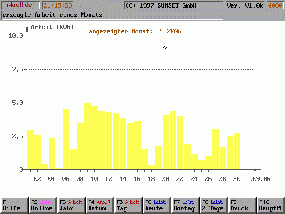
Task: Click the SUNSET GmbH copyright bar
Action: coord(173,5)
